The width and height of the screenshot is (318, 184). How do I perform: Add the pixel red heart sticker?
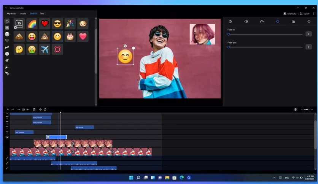tap(45, 24)
